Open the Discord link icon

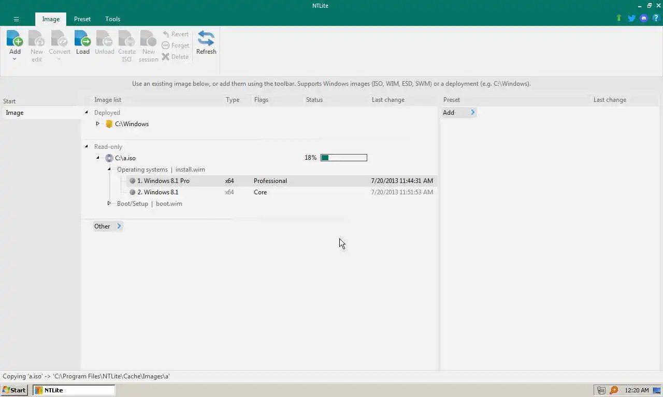point(644,18)
